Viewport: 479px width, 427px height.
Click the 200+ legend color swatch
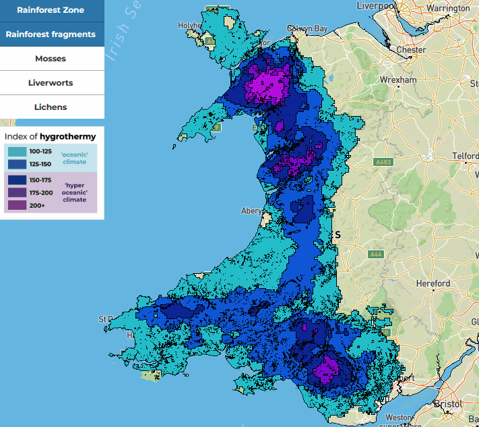click(17, 206)
